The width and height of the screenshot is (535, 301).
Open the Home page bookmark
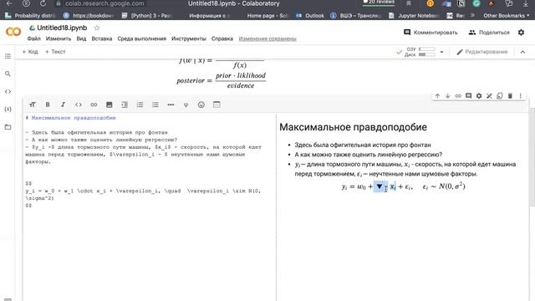coord(267,16)
